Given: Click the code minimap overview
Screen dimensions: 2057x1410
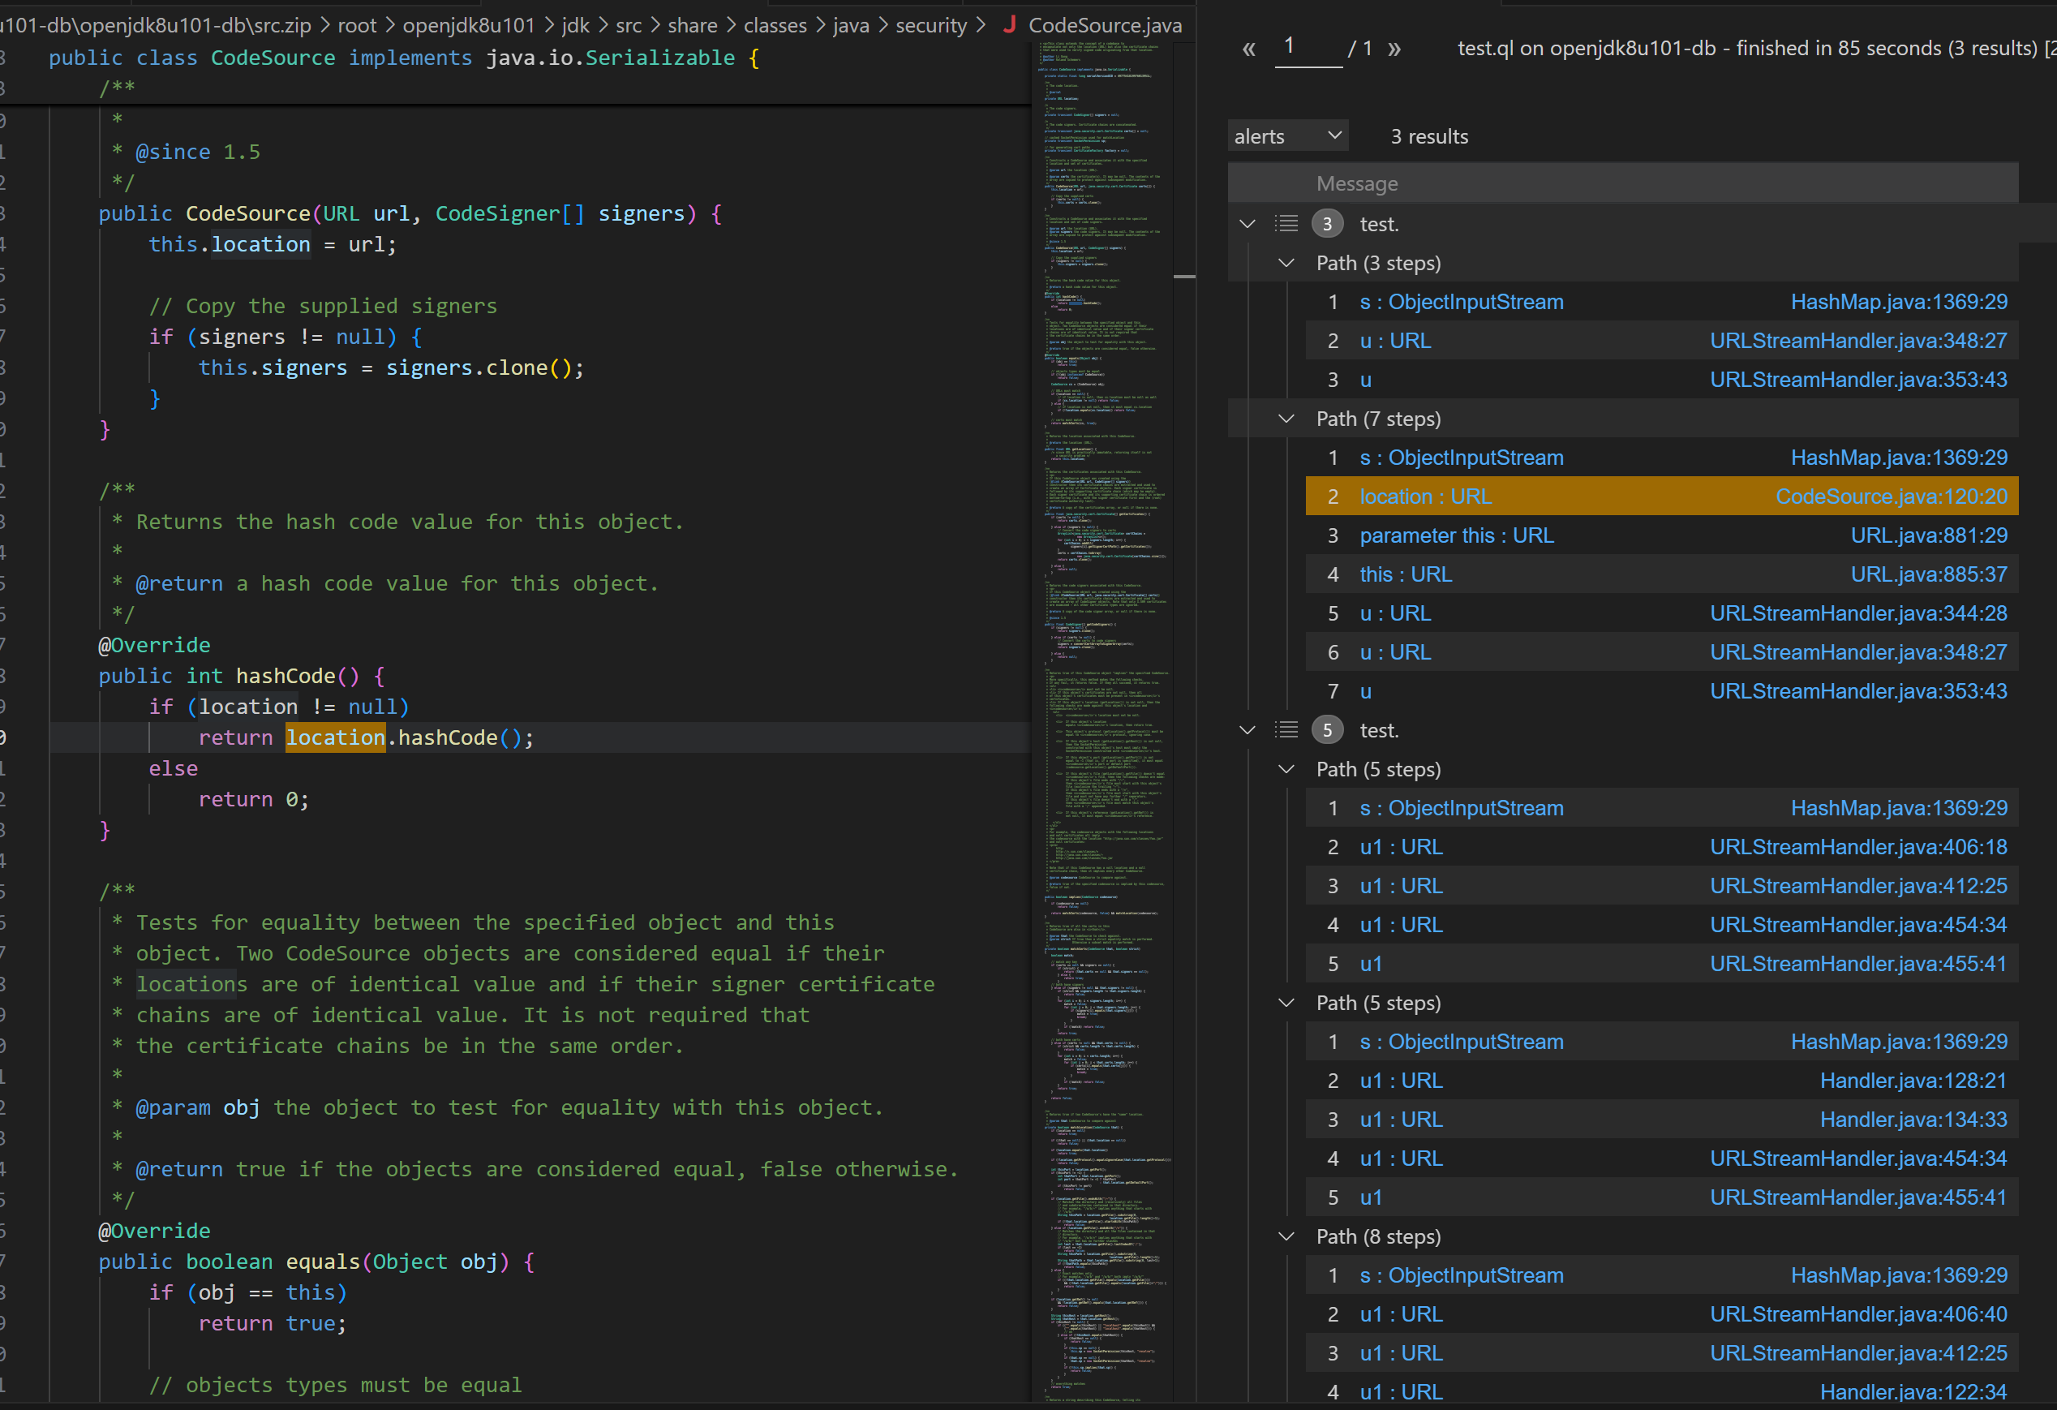Looking at the screenshot, I should point(1104,708).
